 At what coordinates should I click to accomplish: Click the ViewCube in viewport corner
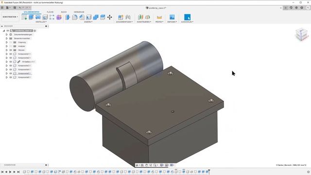pos(301,35)
